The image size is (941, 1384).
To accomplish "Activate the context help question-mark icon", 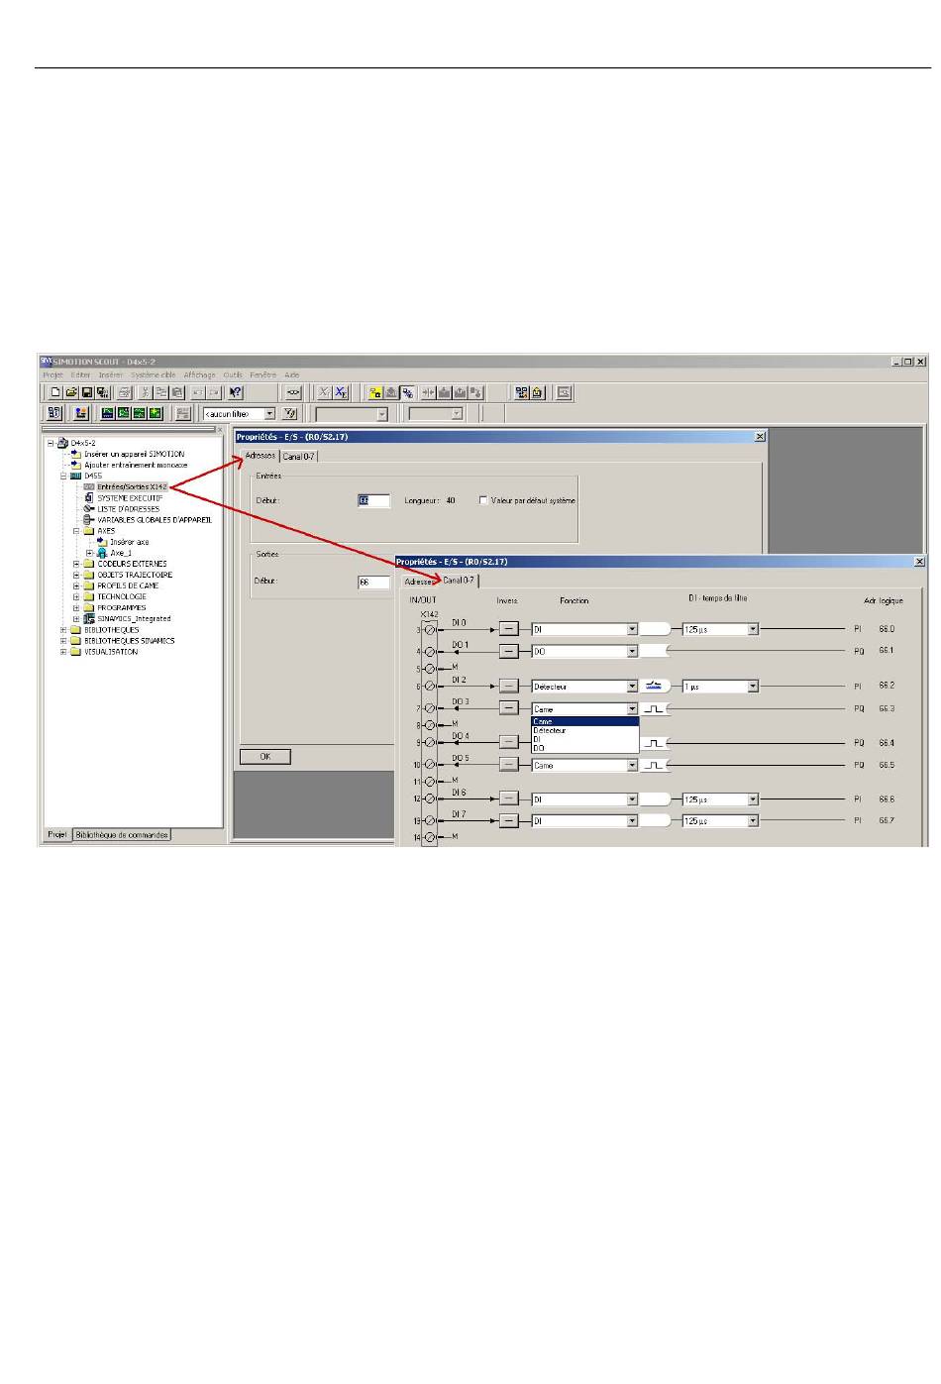I will [235, 393].
